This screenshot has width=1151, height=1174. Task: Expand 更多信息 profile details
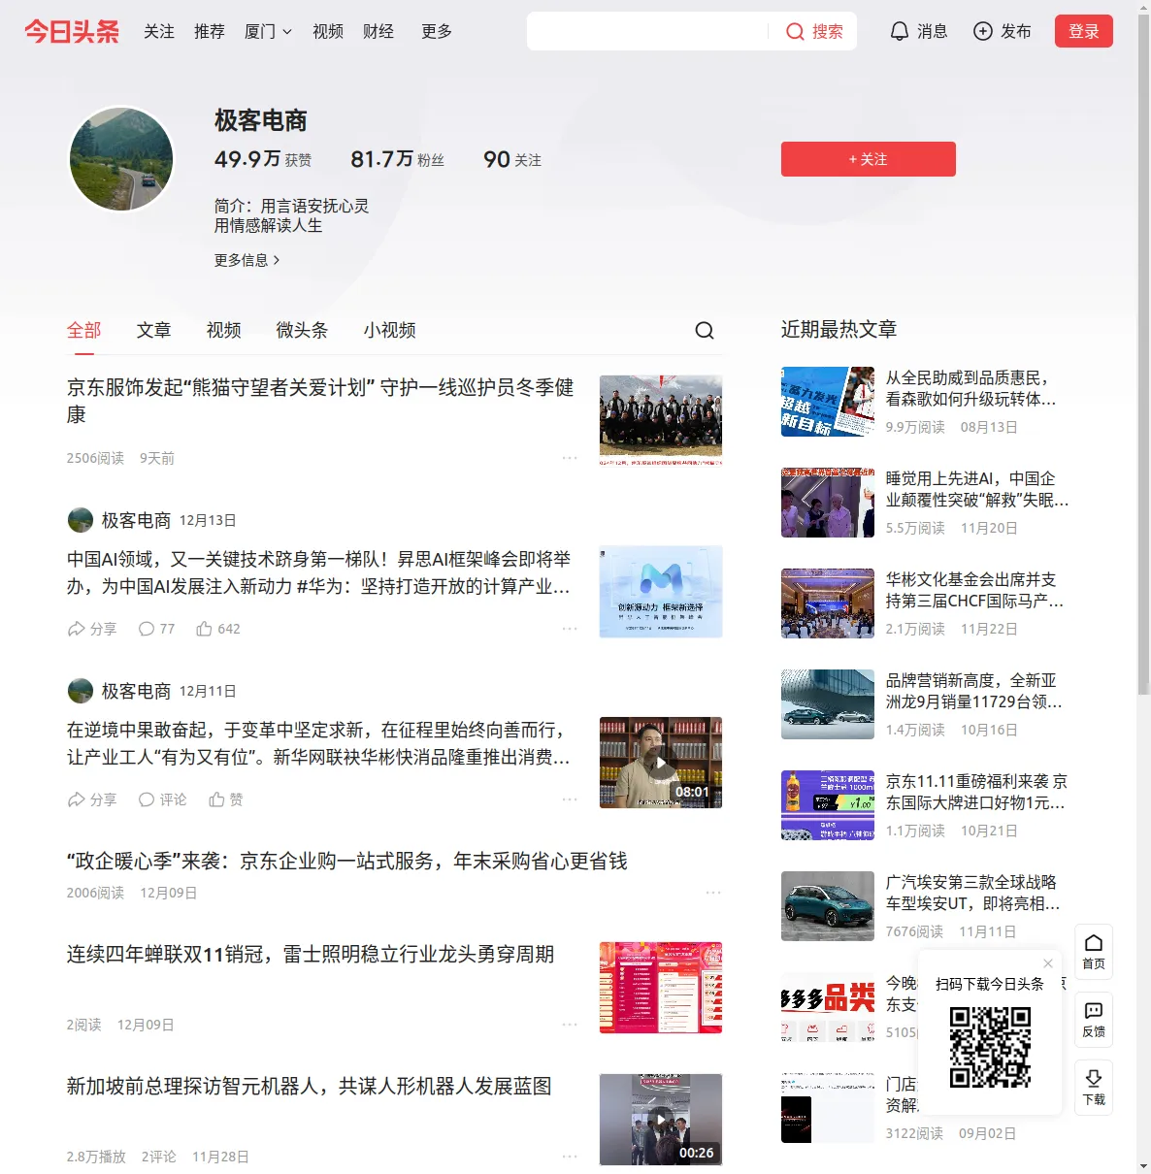(247, 260)
